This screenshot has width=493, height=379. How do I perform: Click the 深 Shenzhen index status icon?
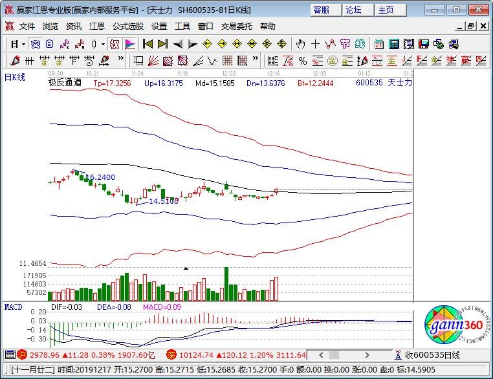(x=171, y=355)
